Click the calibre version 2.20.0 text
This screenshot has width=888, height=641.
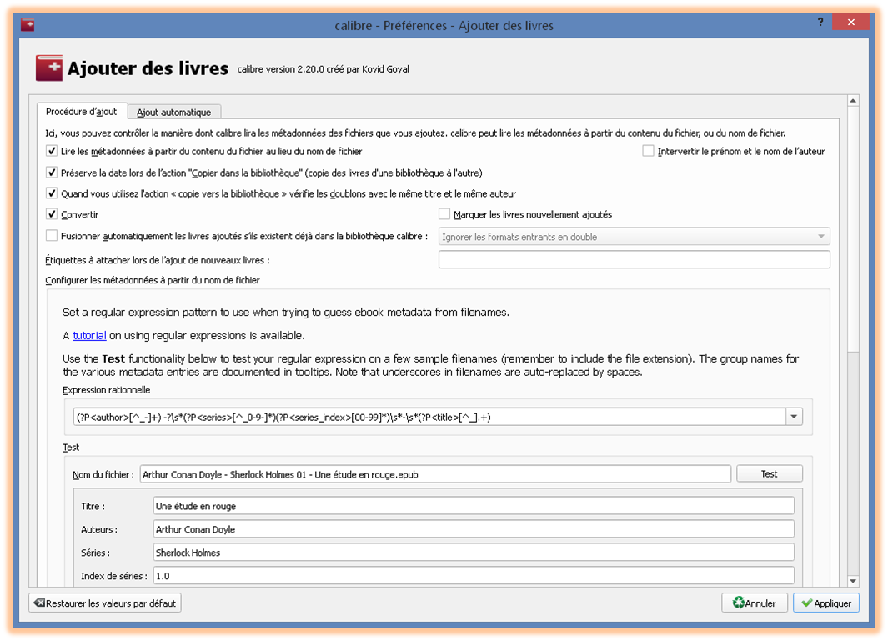click(324, 69)
